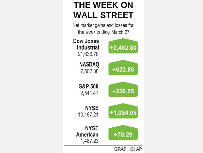Select the green +78.29 NYSE American badge
Screen dimensions: 203x153
tap(123, 134)
